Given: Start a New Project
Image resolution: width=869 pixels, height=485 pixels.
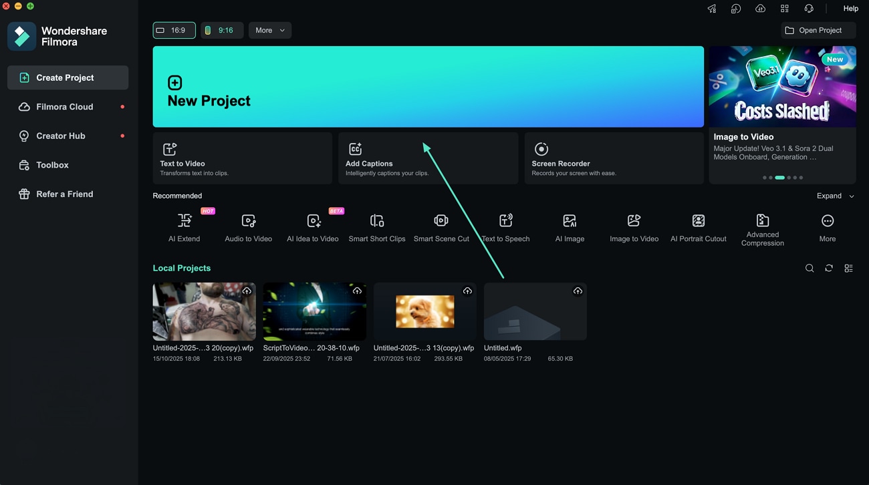Looking at the screenshot, I should [x=428, y=86].
